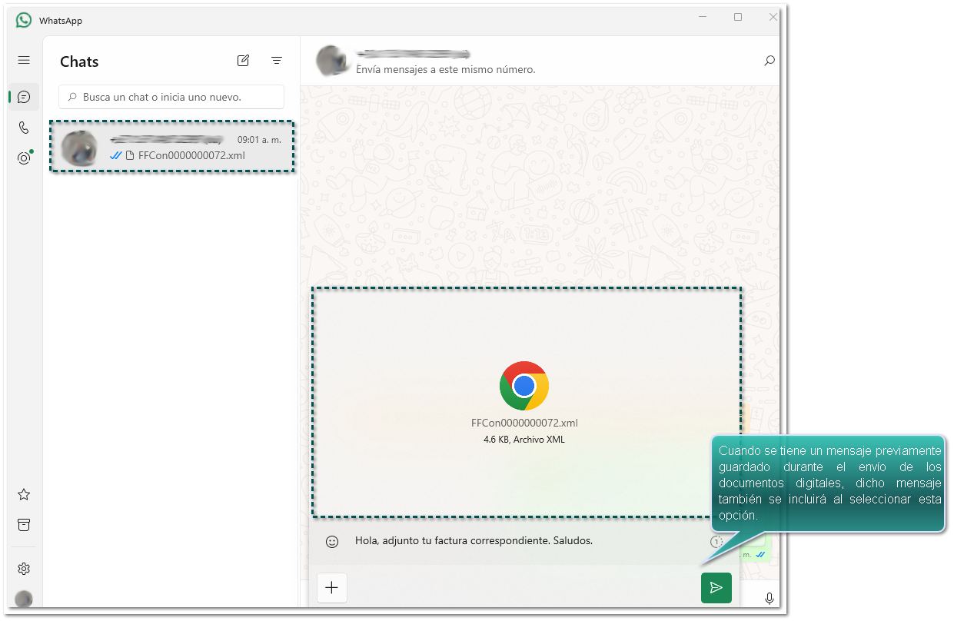
Task: Record a voice message with the microphone
Action: pyautogui.click(x=770, y=598)
